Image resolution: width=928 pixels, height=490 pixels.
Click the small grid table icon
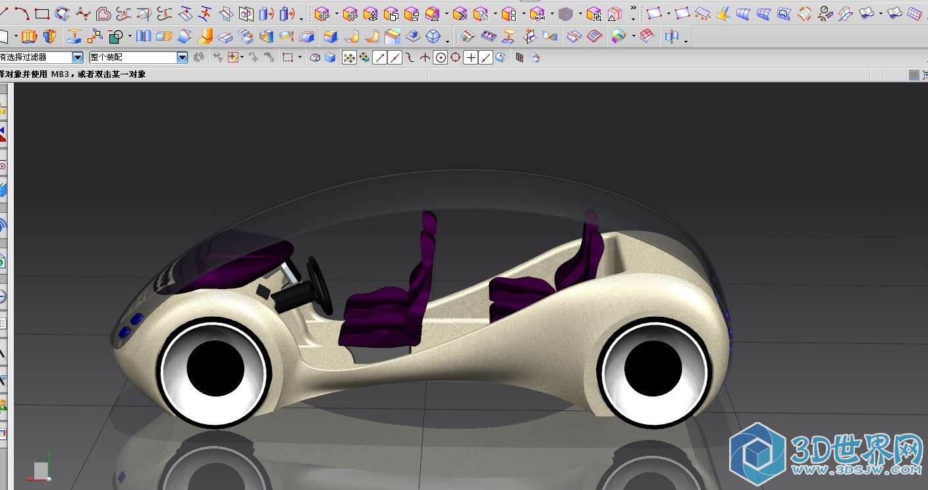[x=520, y=58]
